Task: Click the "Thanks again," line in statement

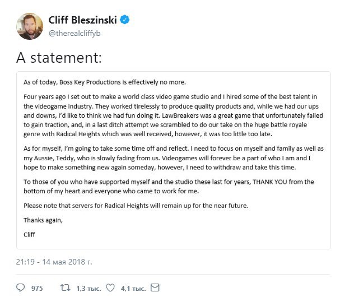Action: click(x=43, y=220)
